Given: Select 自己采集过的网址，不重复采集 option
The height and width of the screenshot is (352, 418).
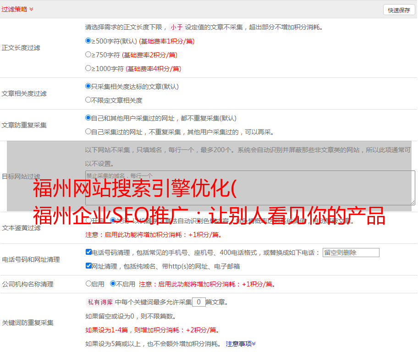Looking at the screenshot, I should (88, 131).
